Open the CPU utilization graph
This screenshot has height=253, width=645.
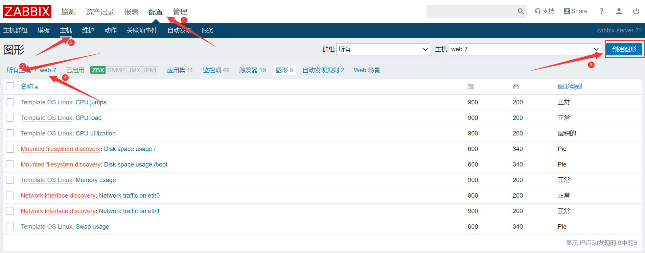click(x=96, y=133)
